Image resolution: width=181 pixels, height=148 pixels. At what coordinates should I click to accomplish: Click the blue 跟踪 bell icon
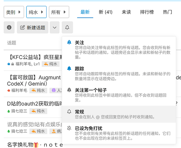click(69, 69)
